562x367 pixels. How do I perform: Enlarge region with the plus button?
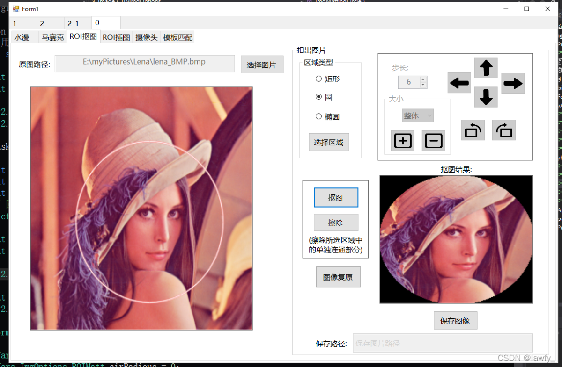tap(403, 141)
